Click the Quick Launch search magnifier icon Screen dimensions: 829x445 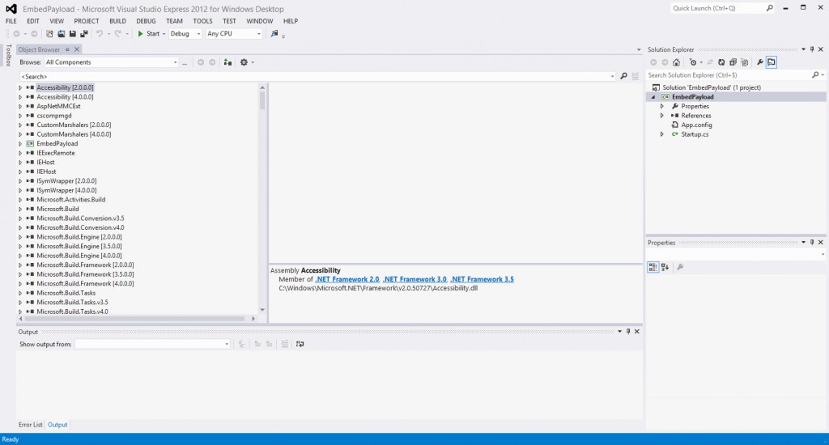click(x=770, y=8)
